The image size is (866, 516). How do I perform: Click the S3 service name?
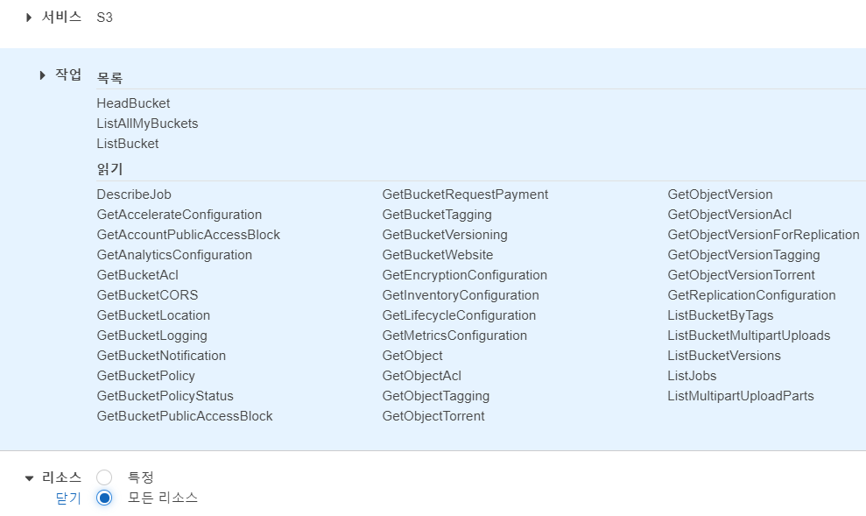104,17
